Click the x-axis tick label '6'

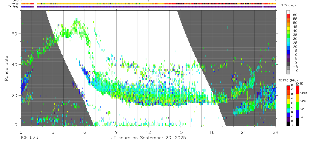[x=85, y=132]
